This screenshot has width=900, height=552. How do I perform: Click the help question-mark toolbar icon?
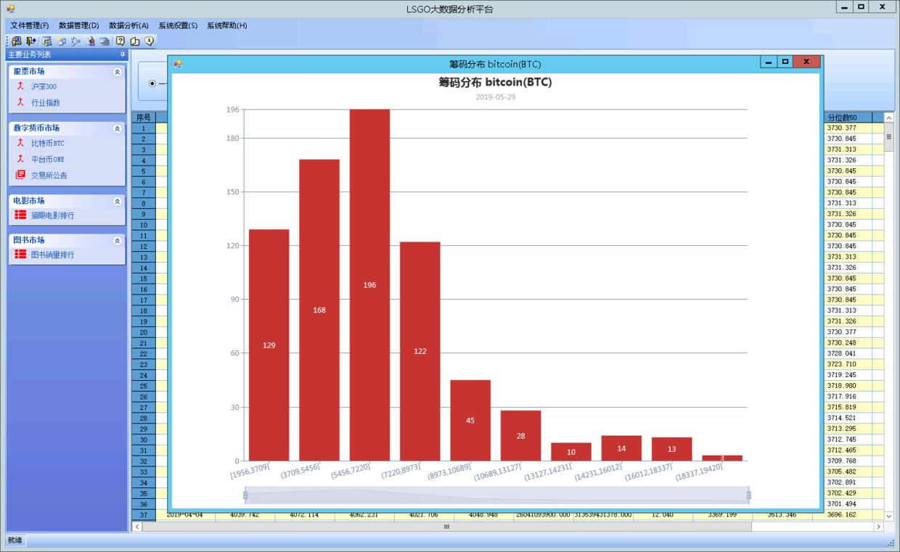pos(121,41)
